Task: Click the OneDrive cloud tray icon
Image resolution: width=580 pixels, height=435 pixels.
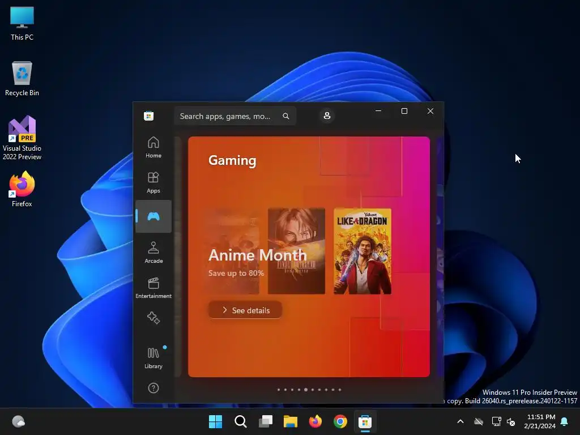Action: point(479,421)
